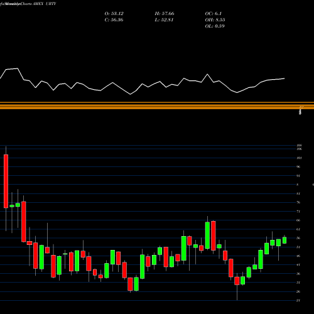Click the 56 price axis label

coord(298,238)
